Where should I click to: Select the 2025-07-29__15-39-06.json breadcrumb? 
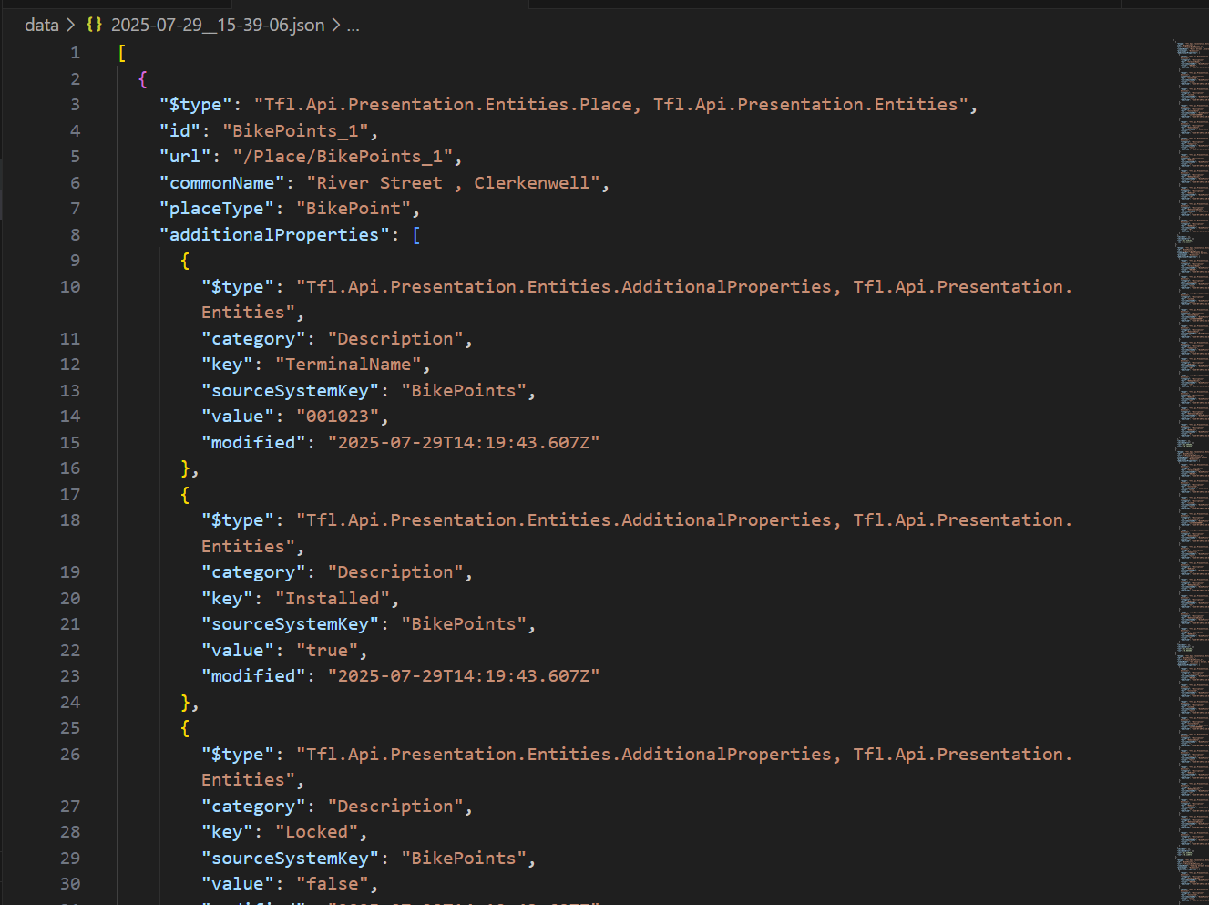218,25
